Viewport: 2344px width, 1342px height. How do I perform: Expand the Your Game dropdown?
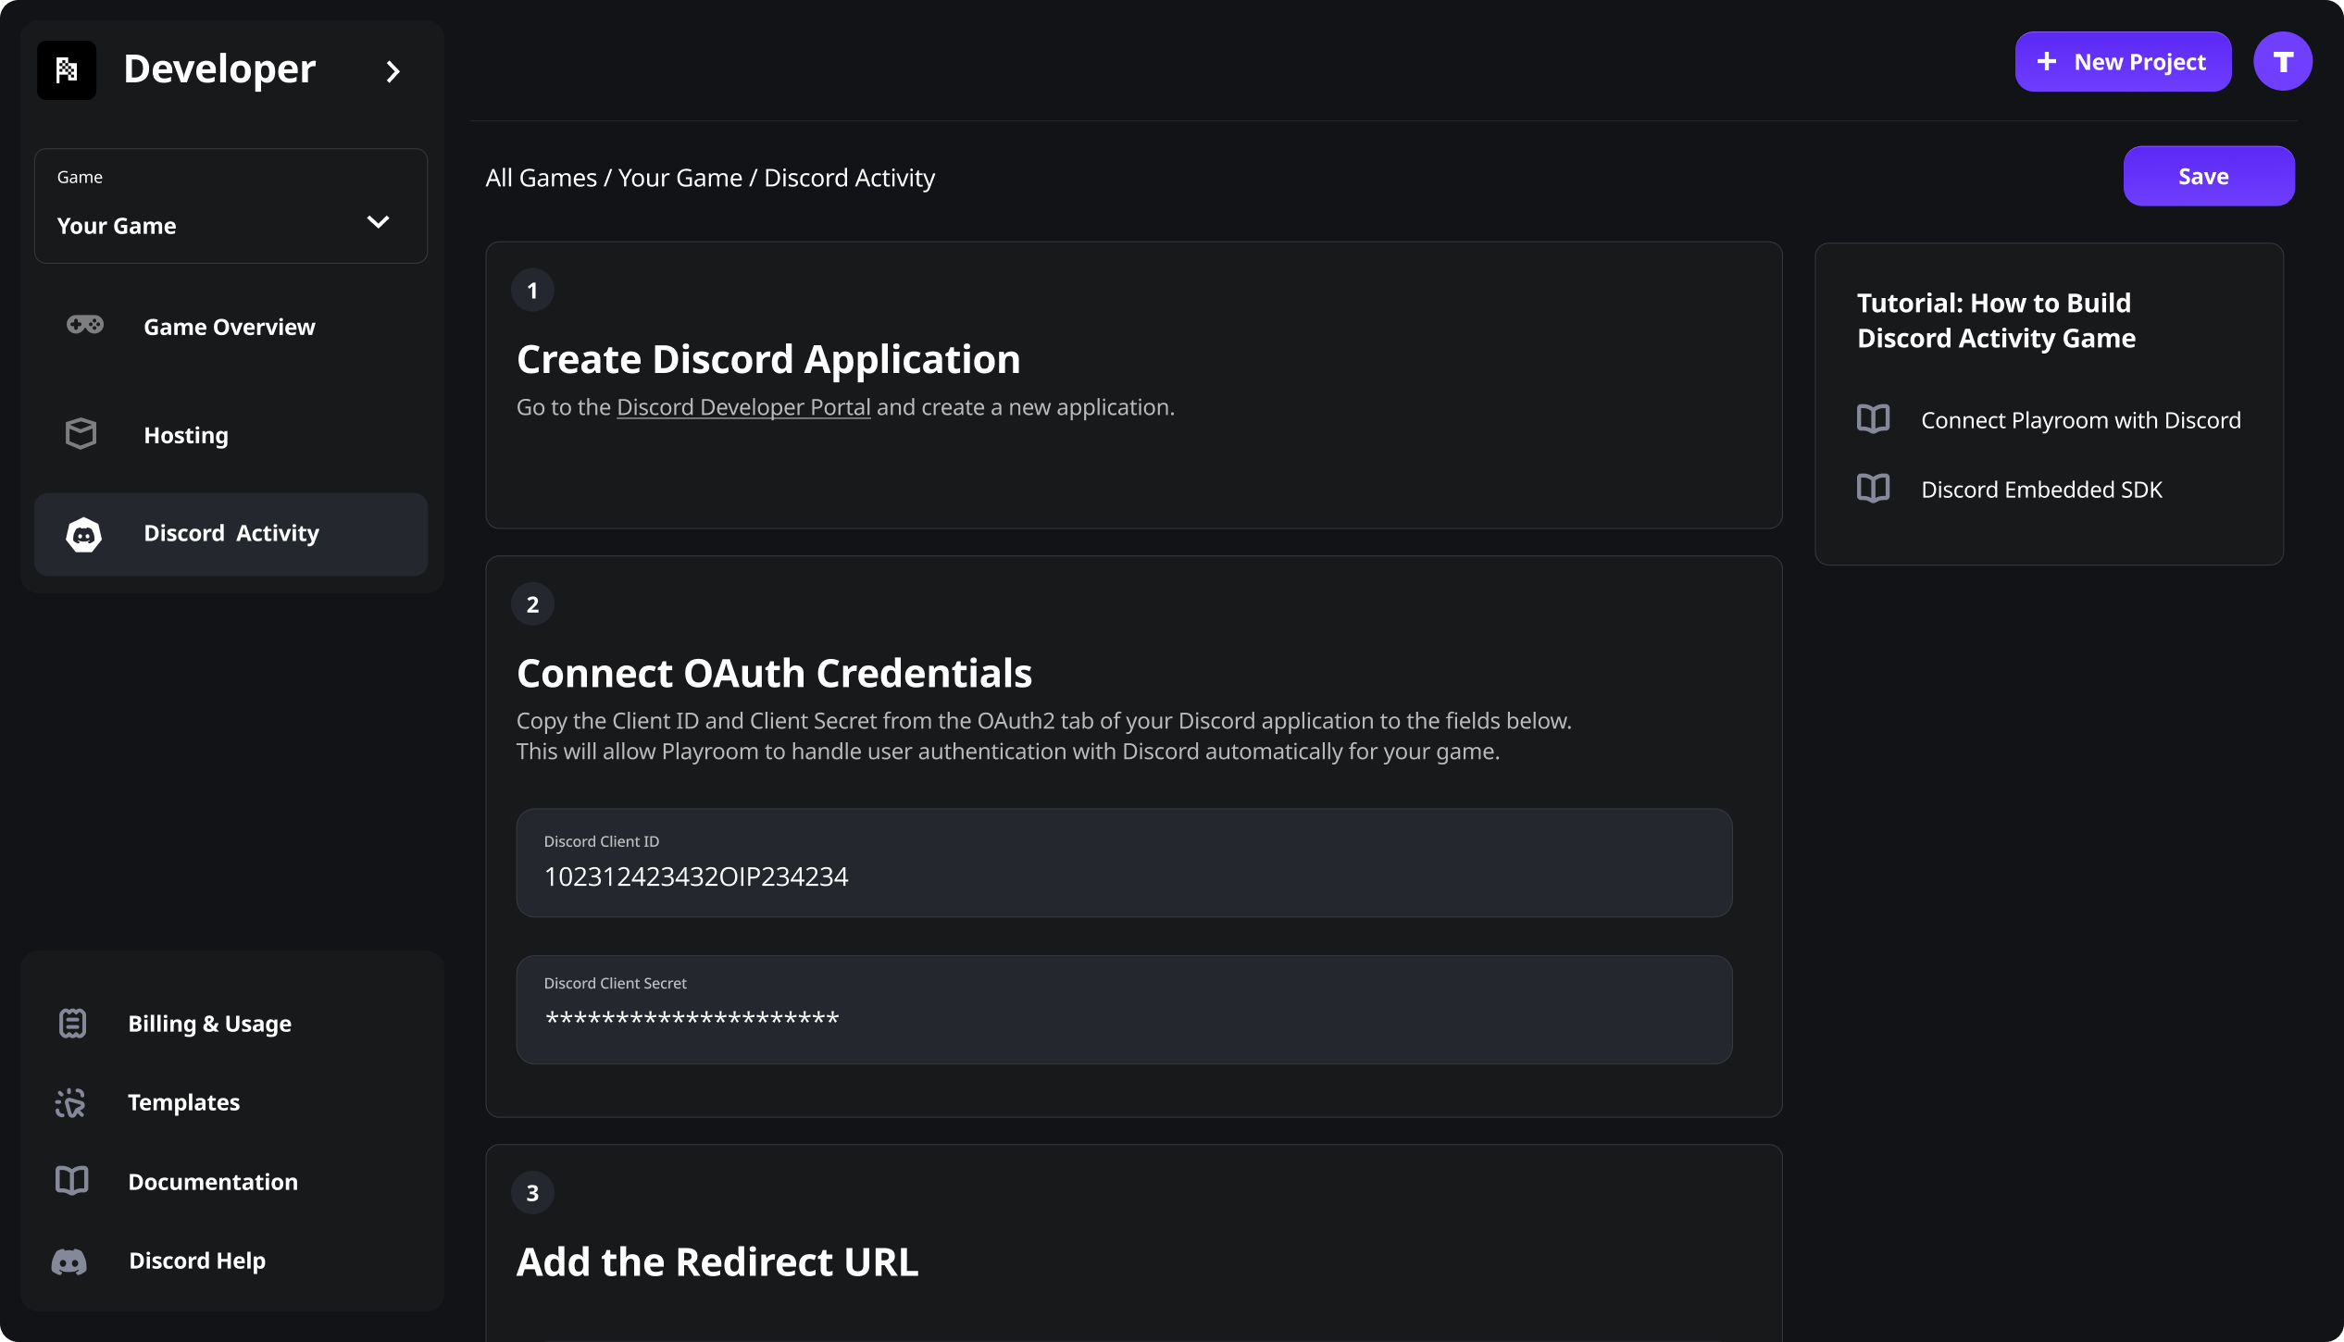(x=378, y=222)
